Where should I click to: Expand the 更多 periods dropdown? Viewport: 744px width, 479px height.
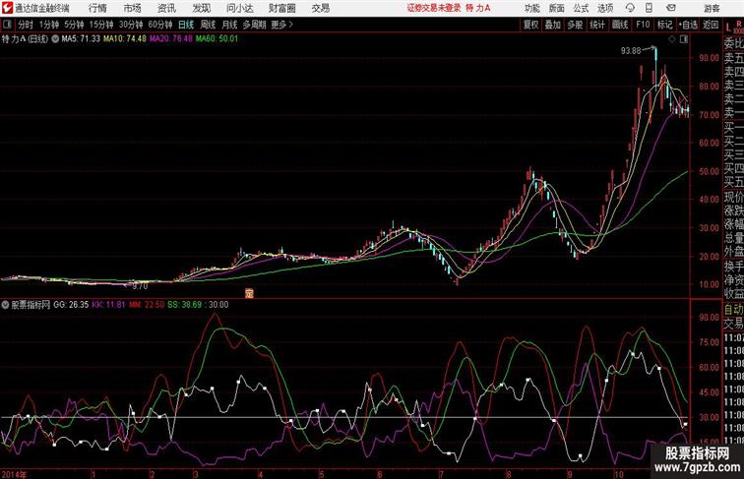281,25
